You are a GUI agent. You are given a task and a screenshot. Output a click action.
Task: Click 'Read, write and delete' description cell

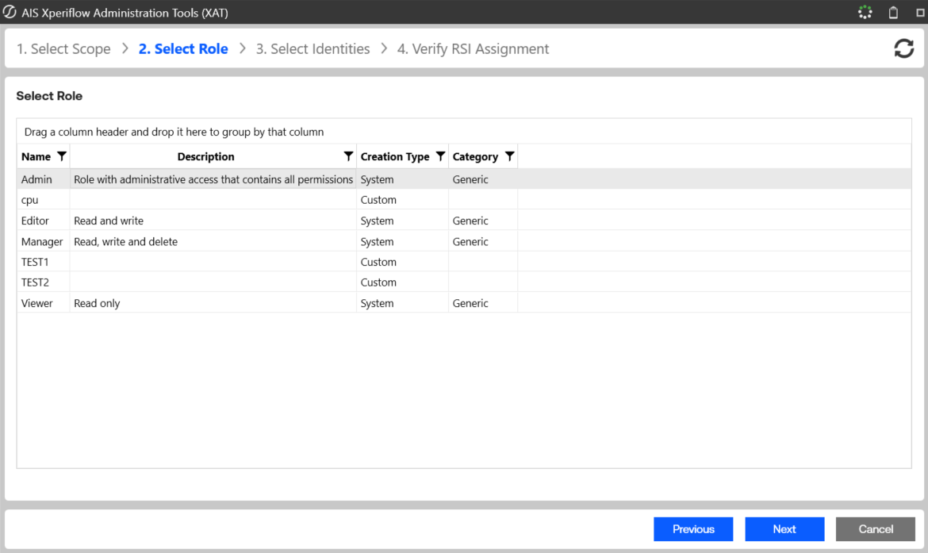(213, 241)
